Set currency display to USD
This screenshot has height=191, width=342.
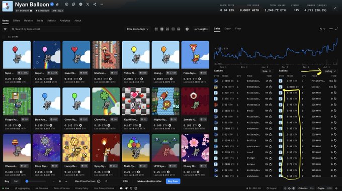pyautogui.click(x=329, y=188)
